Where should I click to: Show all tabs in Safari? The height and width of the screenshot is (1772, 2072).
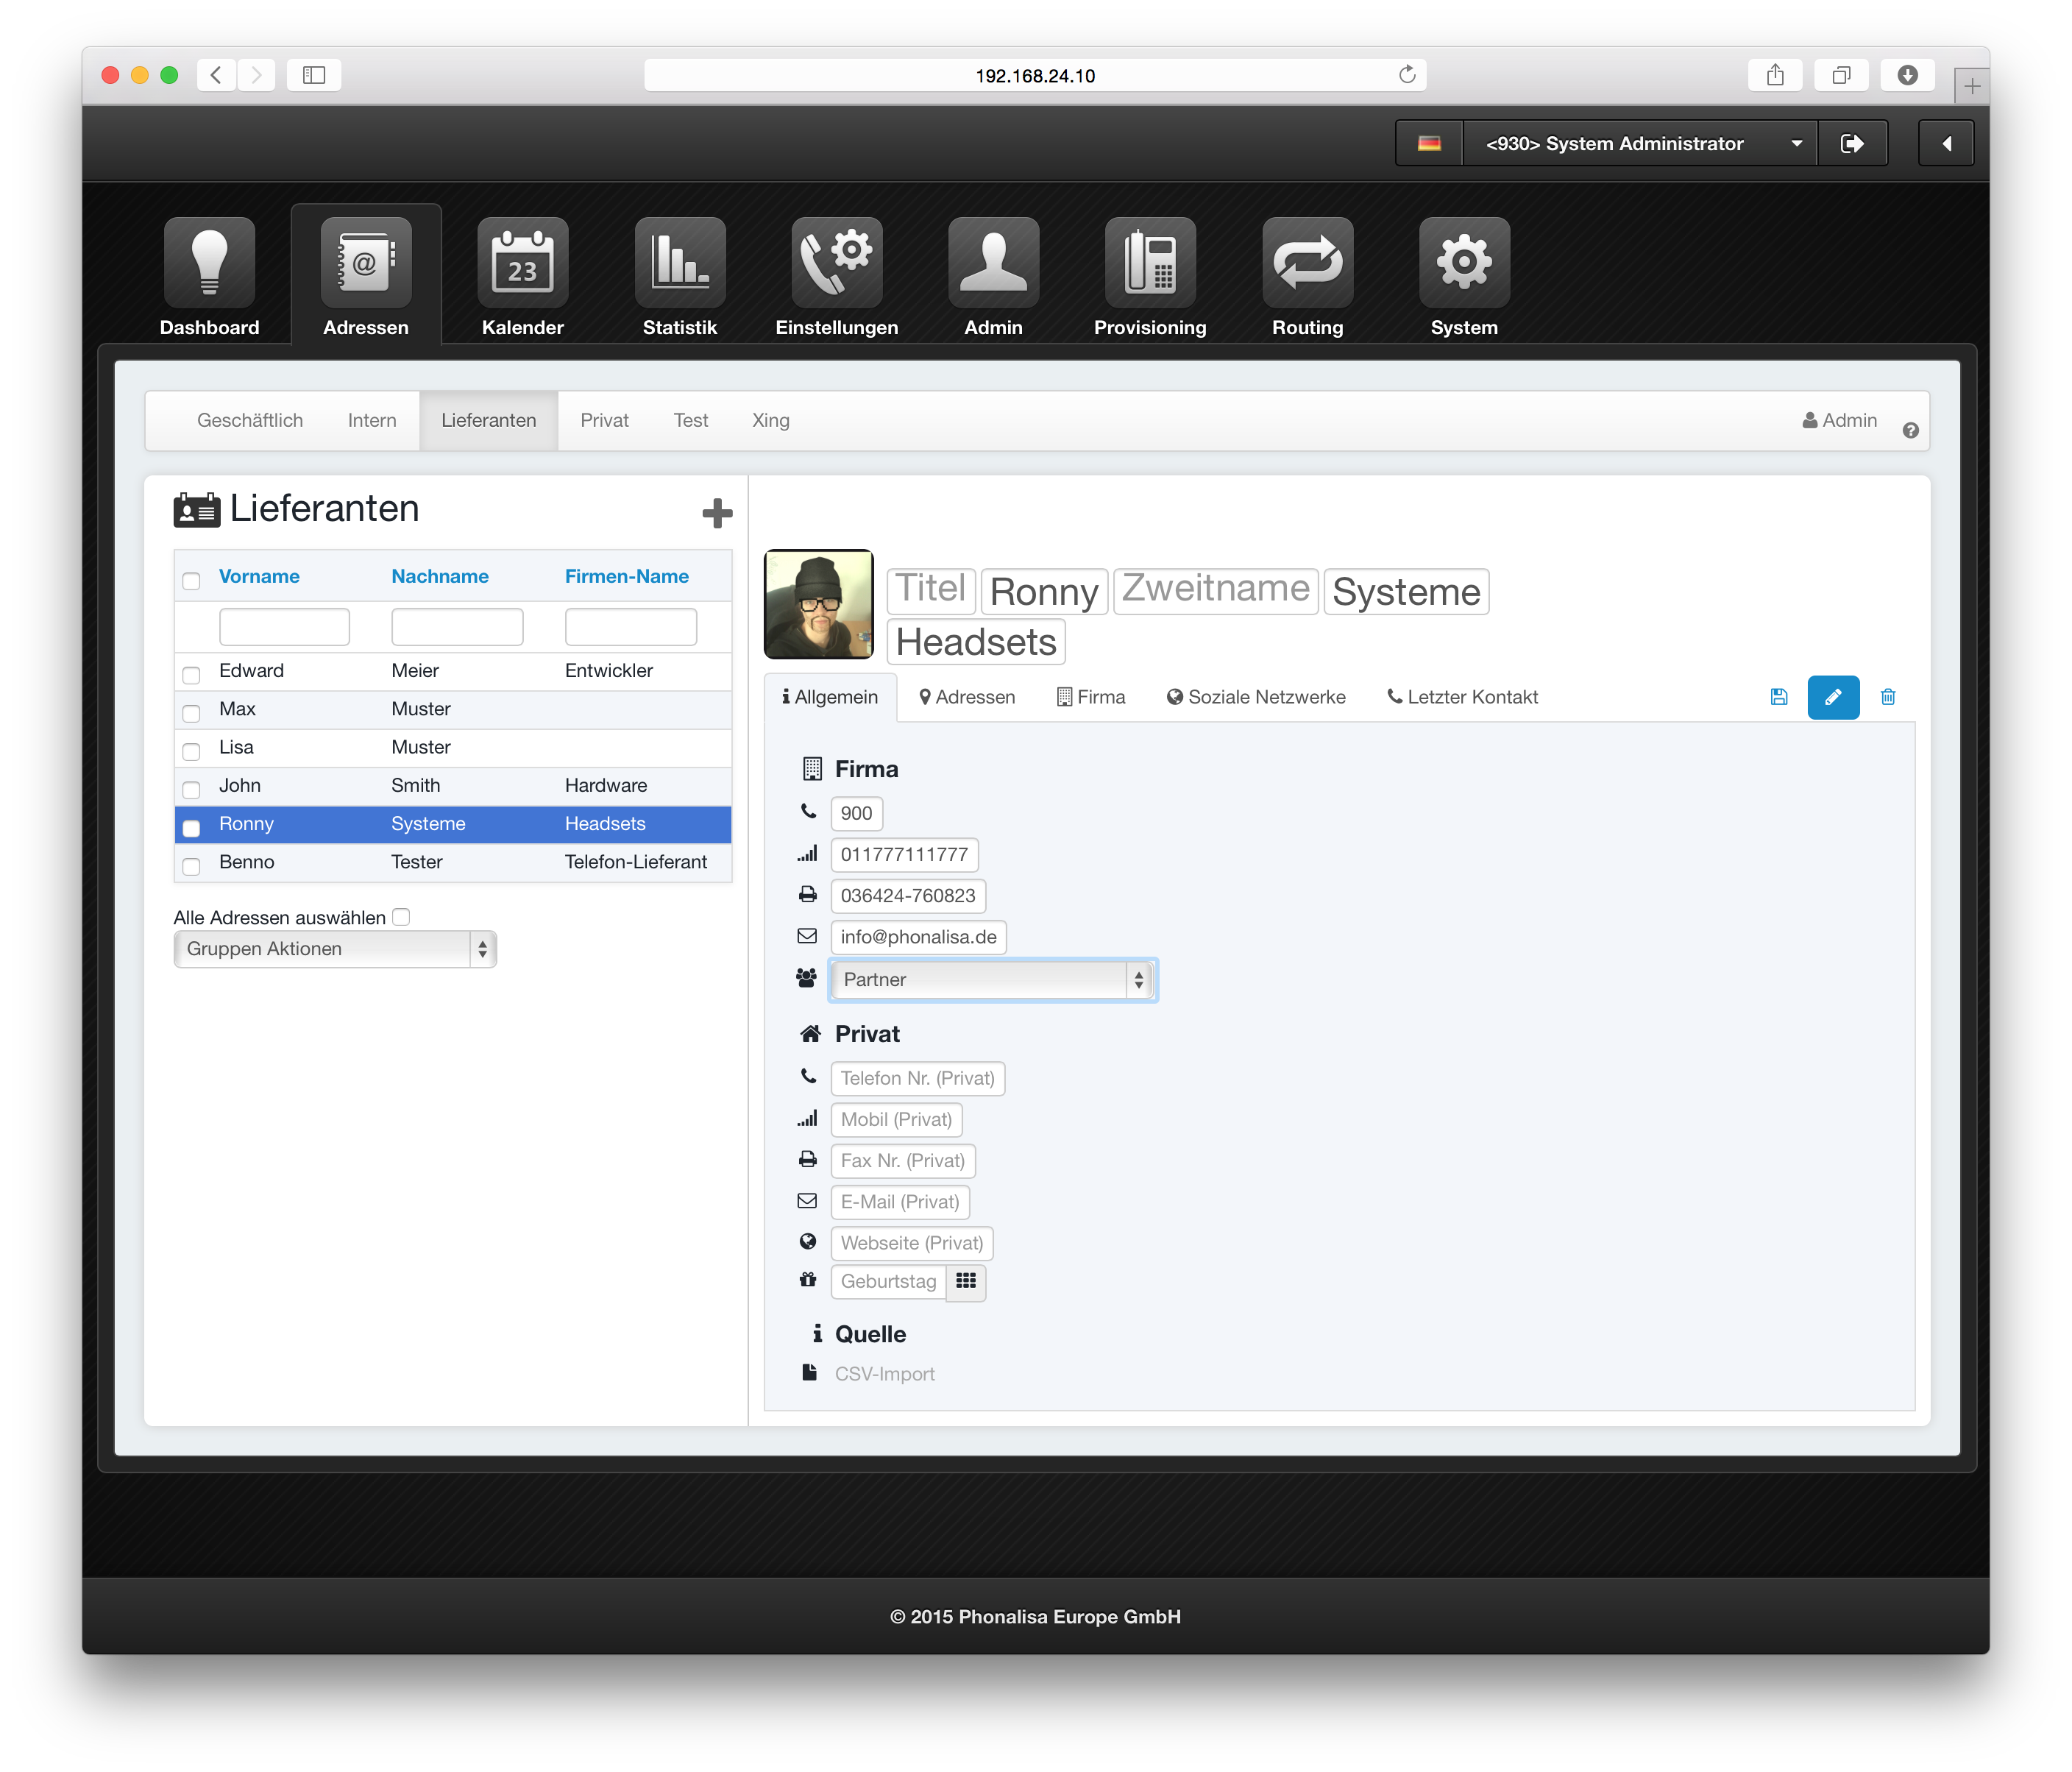click(1841, 75)
